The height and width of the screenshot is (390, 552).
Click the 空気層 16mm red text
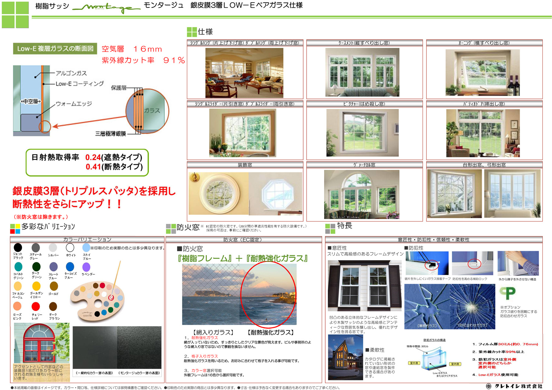click(x=132, y=49)
